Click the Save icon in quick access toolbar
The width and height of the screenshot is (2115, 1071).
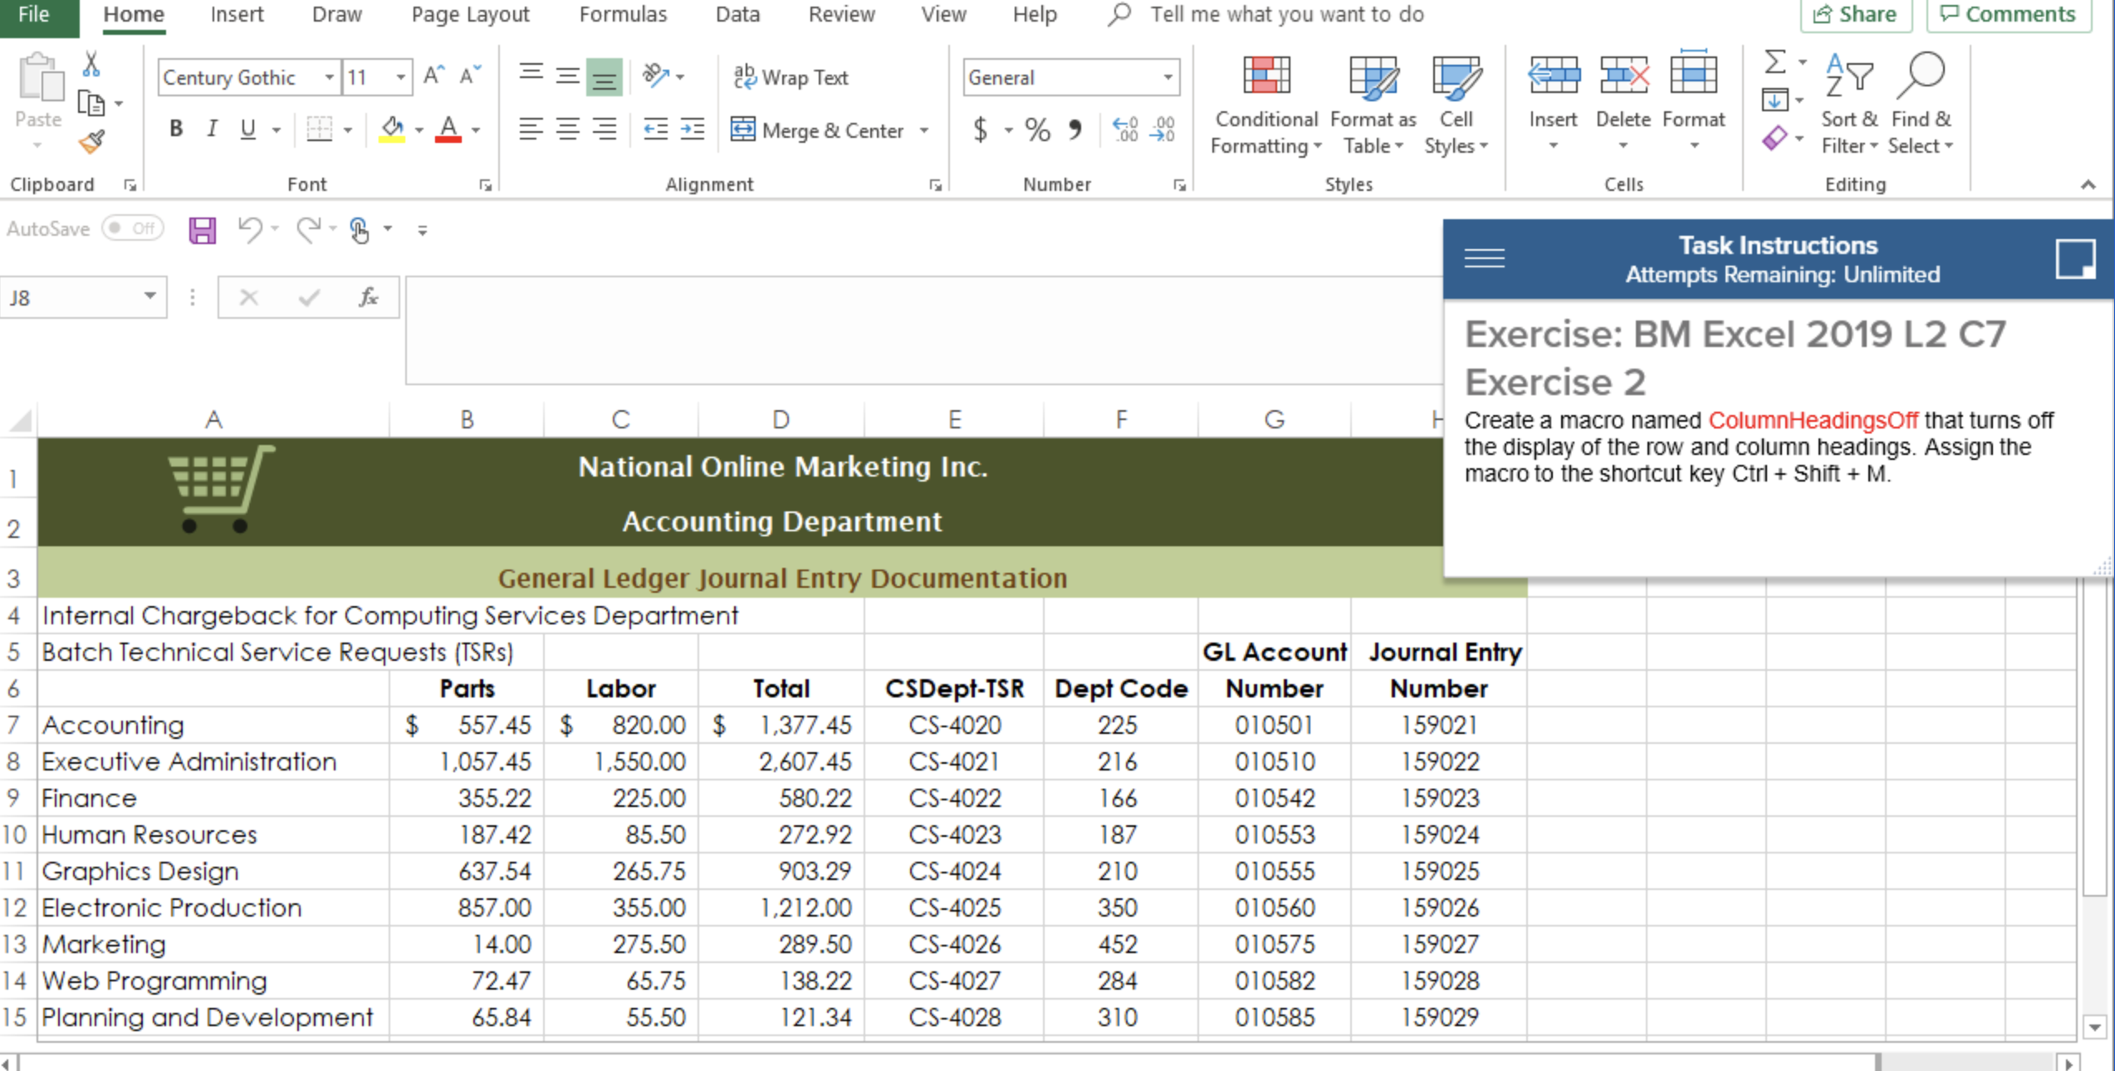point(202,230)
